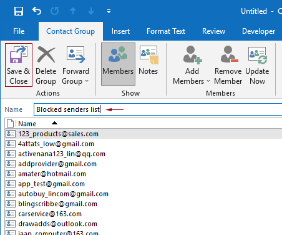Select member activenana123_lin@qq.com
Image resolution: width=282 pixels, height=235 pixels.
click(62, 154)
